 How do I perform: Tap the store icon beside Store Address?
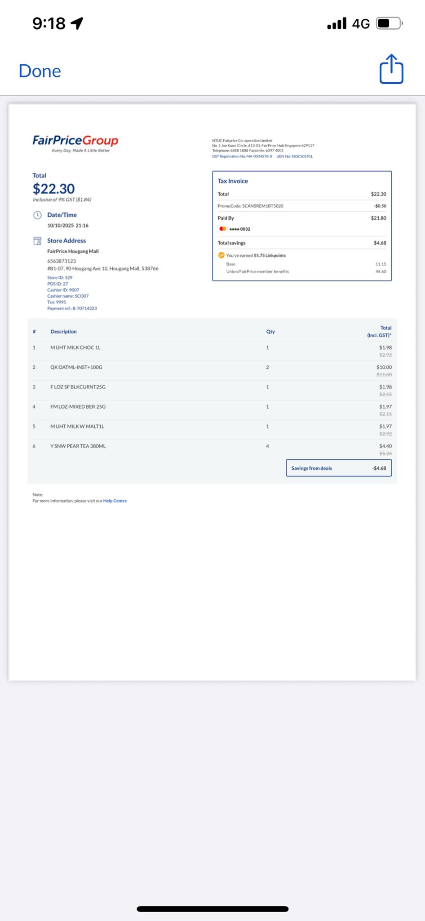[x=38, y=241]
